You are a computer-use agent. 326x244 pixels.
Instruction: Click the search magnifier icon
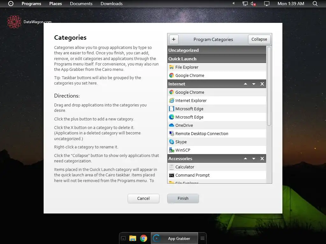click(315, 3)
